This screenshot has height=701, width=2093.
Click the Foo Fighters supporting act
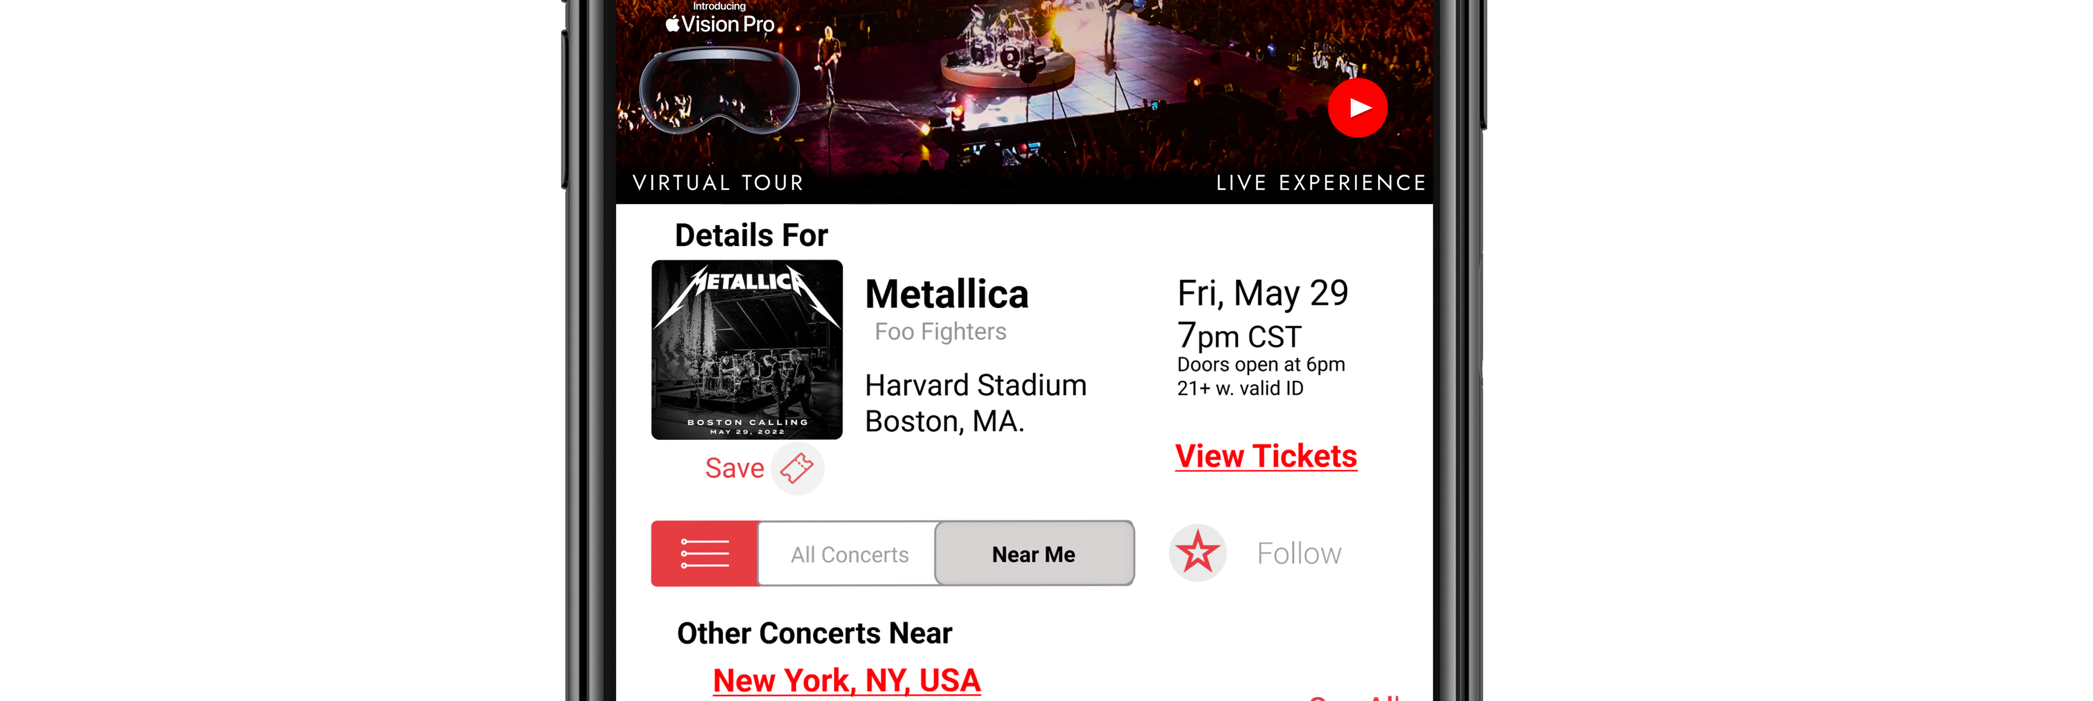(940, 332)
